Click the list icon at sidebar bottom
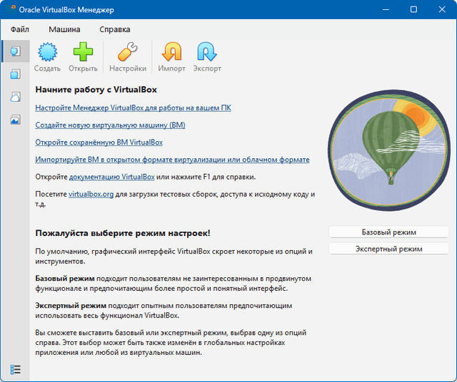457x382 pixels. pyautogui.click(x=15, y=369)
